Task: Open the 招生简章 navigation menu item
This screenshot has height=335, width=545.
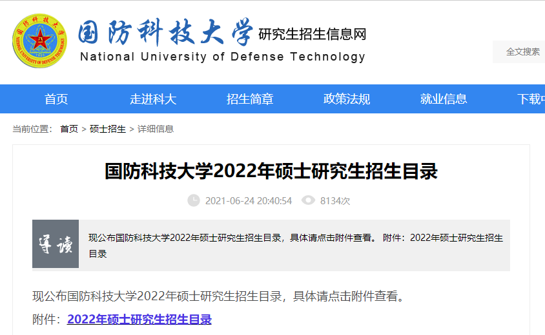Action: coord(250,99)
